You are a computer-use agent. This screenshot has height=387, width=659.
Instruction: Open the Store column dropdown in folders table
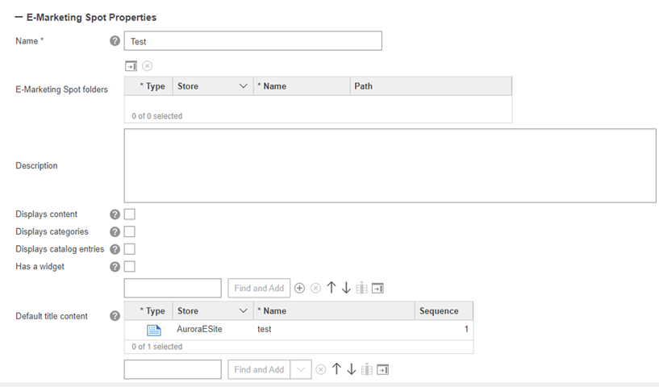pyautogui.click(x=244, y=86)
